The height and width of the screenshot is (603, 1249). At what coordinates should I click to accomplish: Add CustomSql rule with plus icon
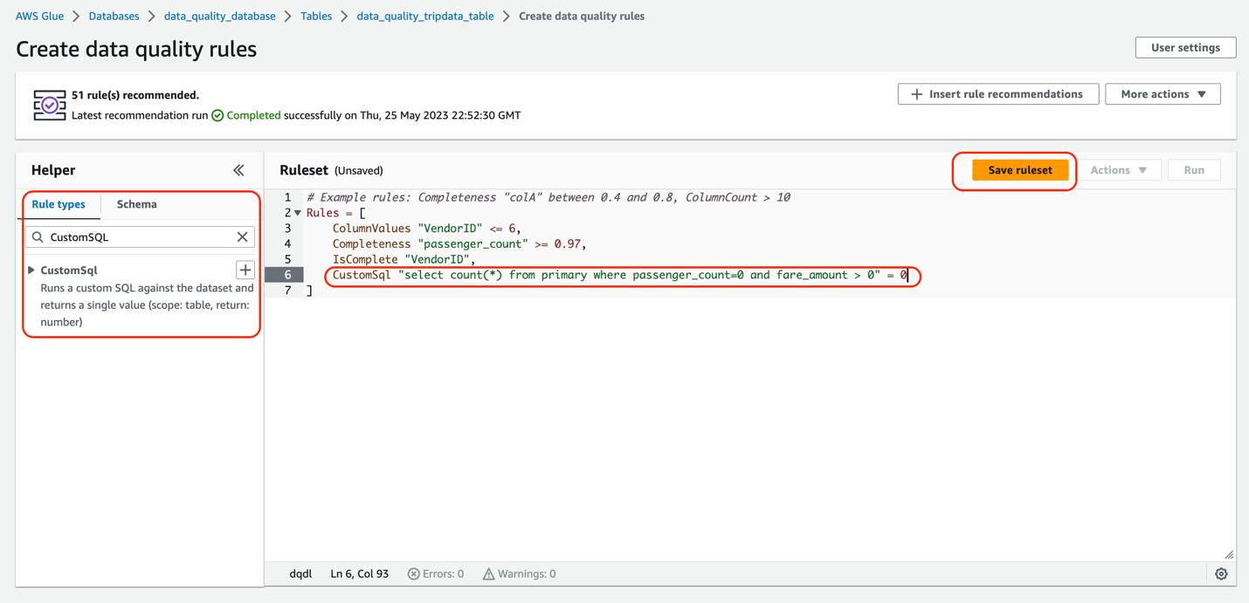245,270
